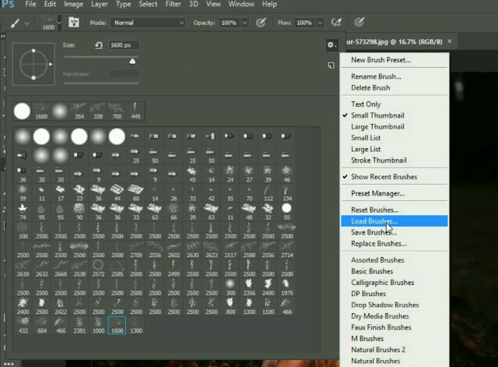
Task: Pick the brush labeled 112
Action: (x=268, y=193)
